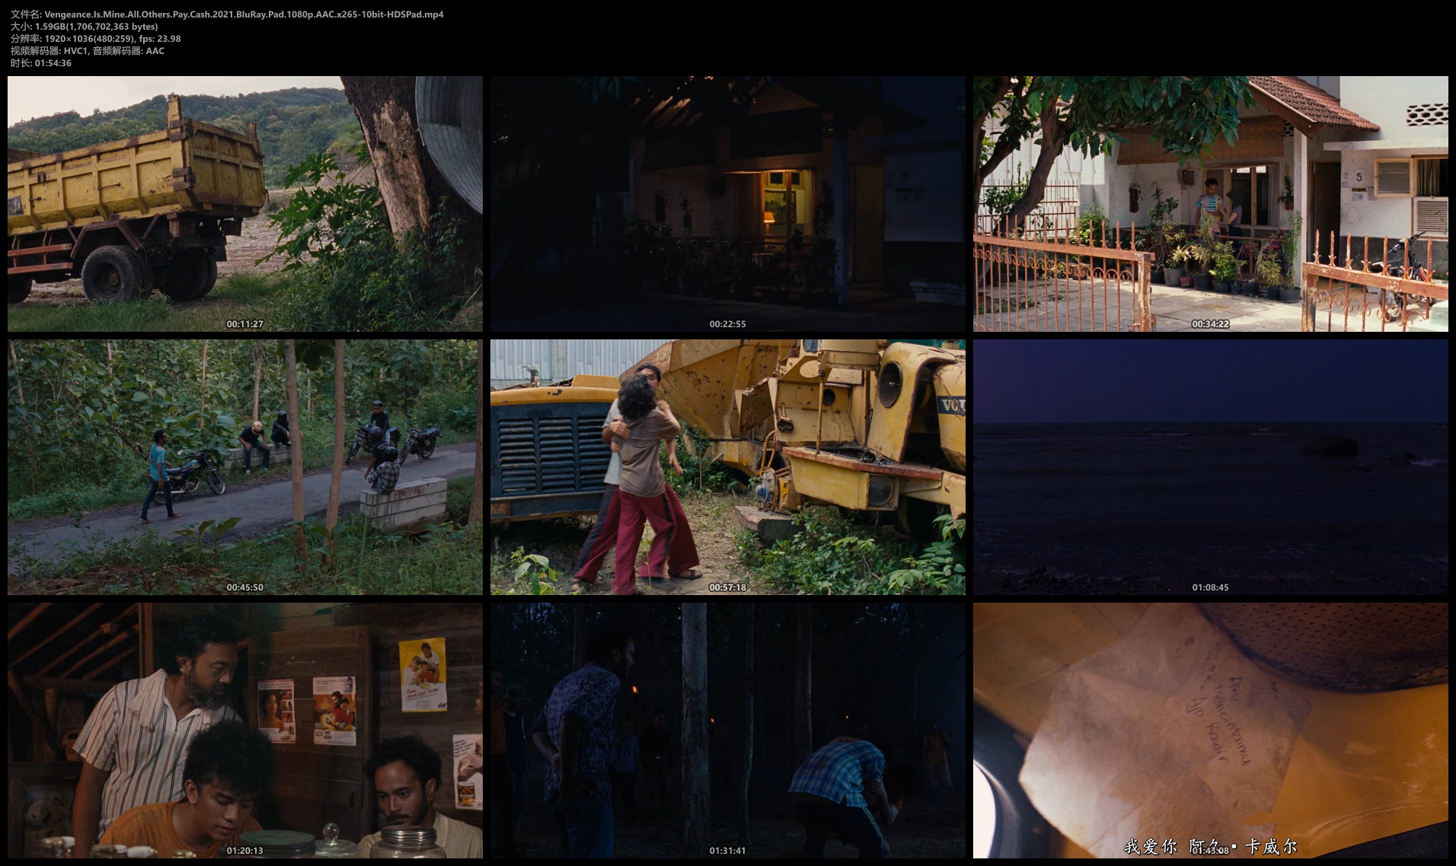Click the timestamp label 00:57:18
The image size is (1456, 866).
728,587
